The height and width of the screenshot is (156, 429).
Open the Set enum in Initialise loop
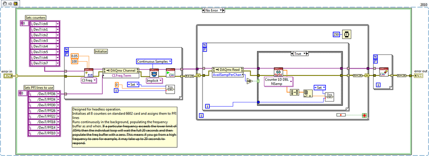133,84
